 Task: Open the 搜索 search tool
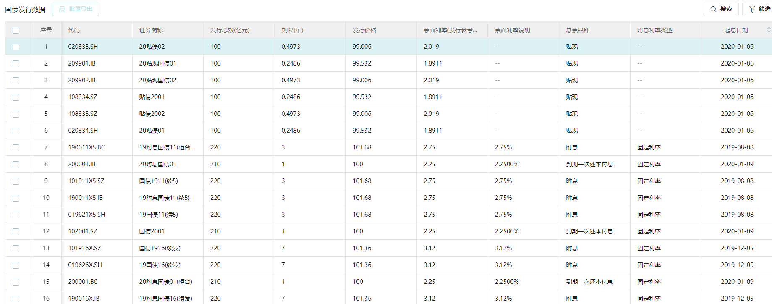tap(721, 9)
